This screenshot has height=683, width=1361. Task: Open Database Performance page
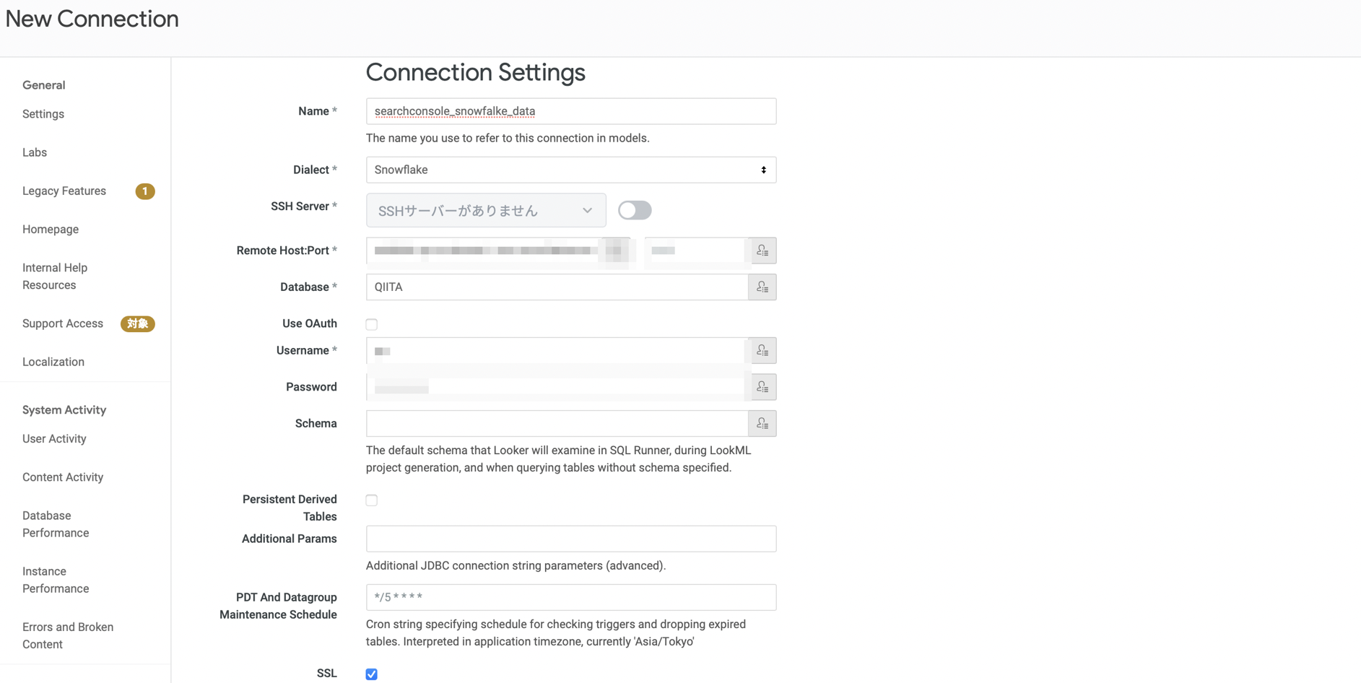pos(56,524)
